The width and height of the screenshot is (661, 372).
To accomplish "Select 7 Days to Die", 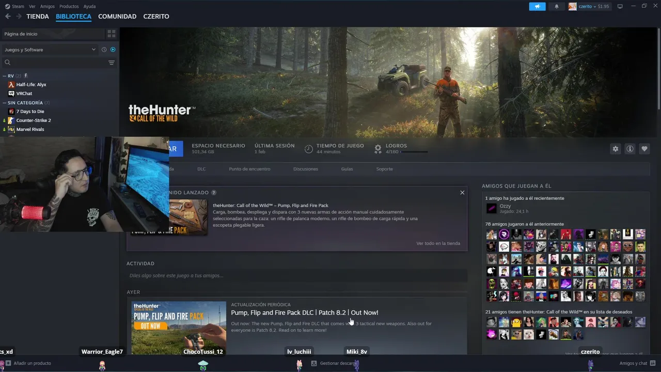I will click(30, 111).
